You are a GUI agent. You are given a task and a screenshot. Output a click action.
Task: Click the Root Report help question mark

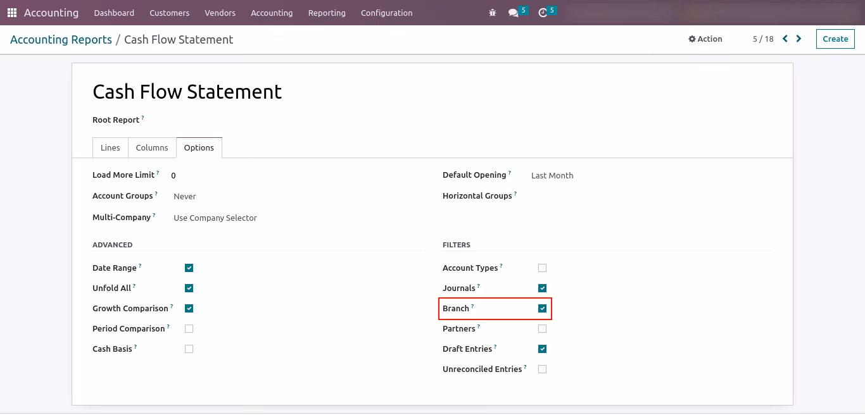[142, 118]
